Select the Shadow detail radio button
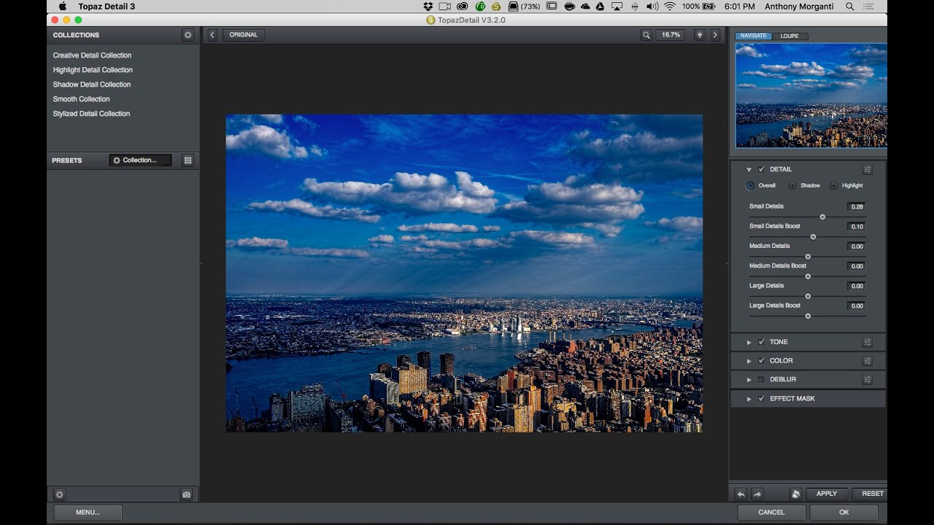 pyautogui.click(x=792, y=186)
